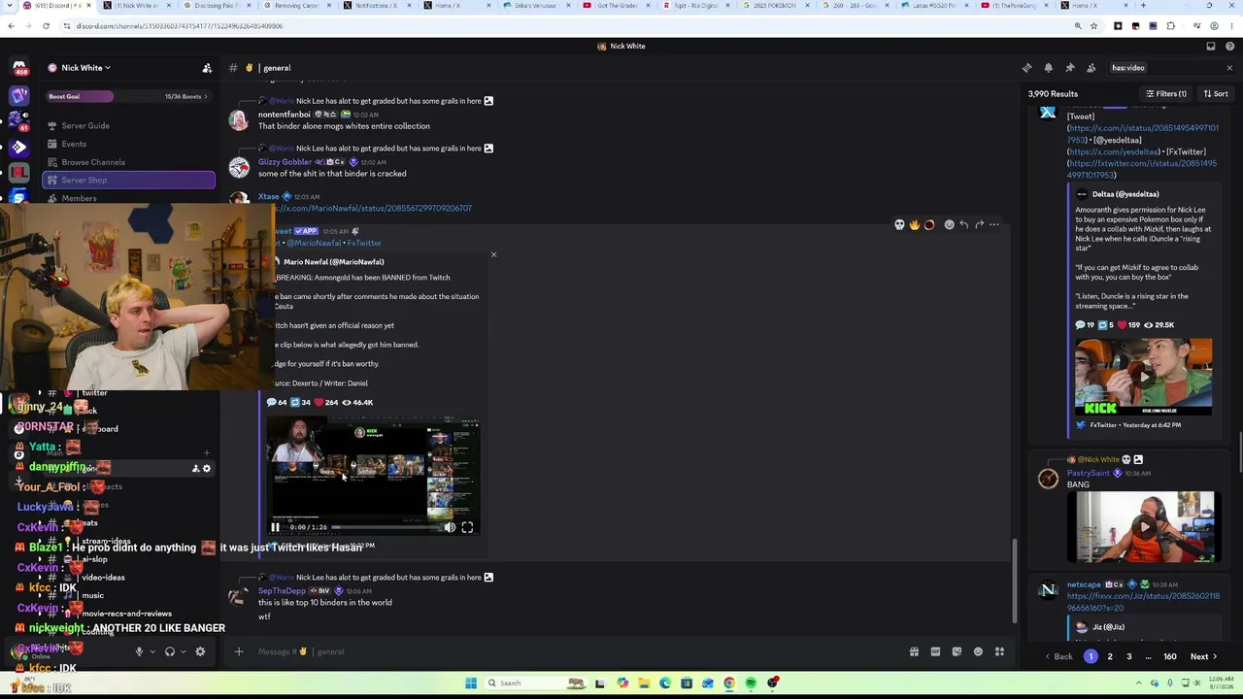Reload the page in the browser
1243x699 pixels.
point(46,26)
